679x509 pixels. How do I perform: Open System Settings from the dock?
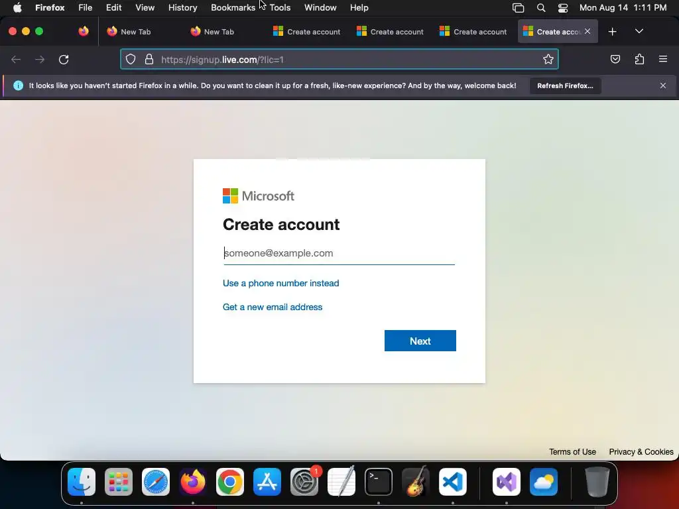coord(304,482)
